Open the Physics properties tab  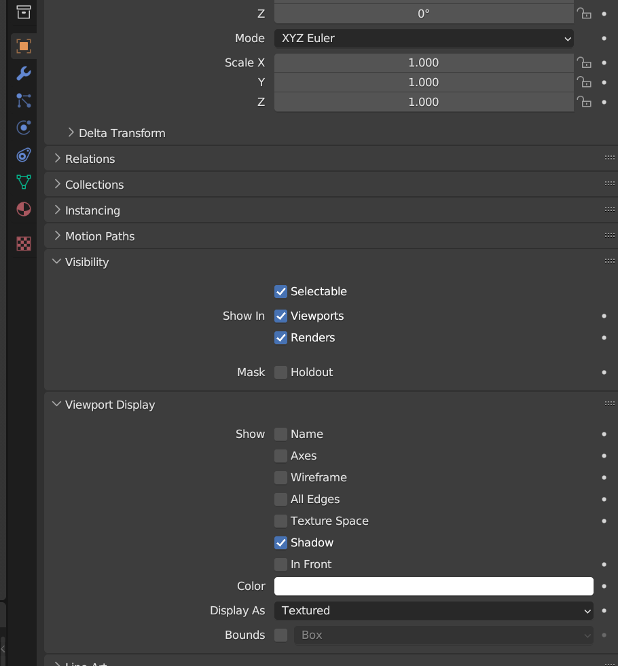click(23, 128)
